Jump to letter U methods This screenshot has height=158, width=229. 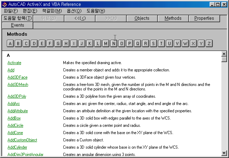click(x=170, y=44)
